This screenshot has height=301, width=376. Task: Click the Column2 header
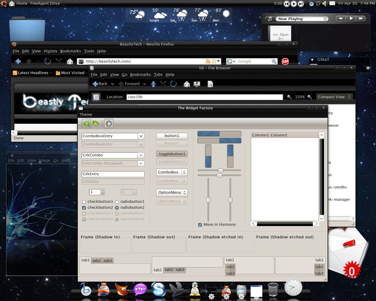pyautogui.click(x=294, y=135)
